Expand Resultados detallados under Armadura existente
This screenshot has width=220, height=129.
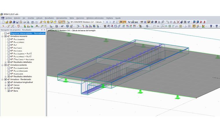click(5, 77)
